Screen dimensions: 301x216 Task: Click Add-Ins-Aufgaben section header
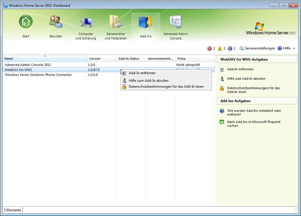pos(257,101)
